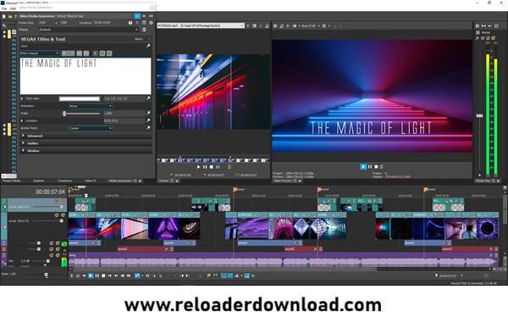Click the Master bus volume fader
The height and width of the screenshot is (323, 508).
coord(479,116)
